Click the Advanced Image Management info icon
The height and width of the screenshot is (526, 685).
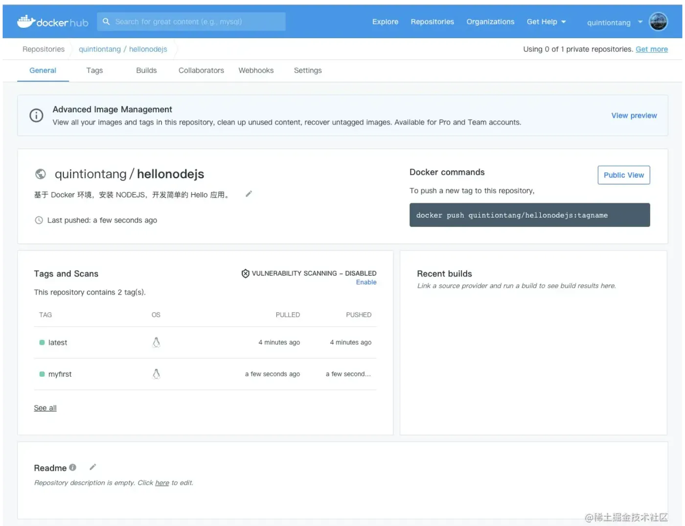[x=36, y=115]
